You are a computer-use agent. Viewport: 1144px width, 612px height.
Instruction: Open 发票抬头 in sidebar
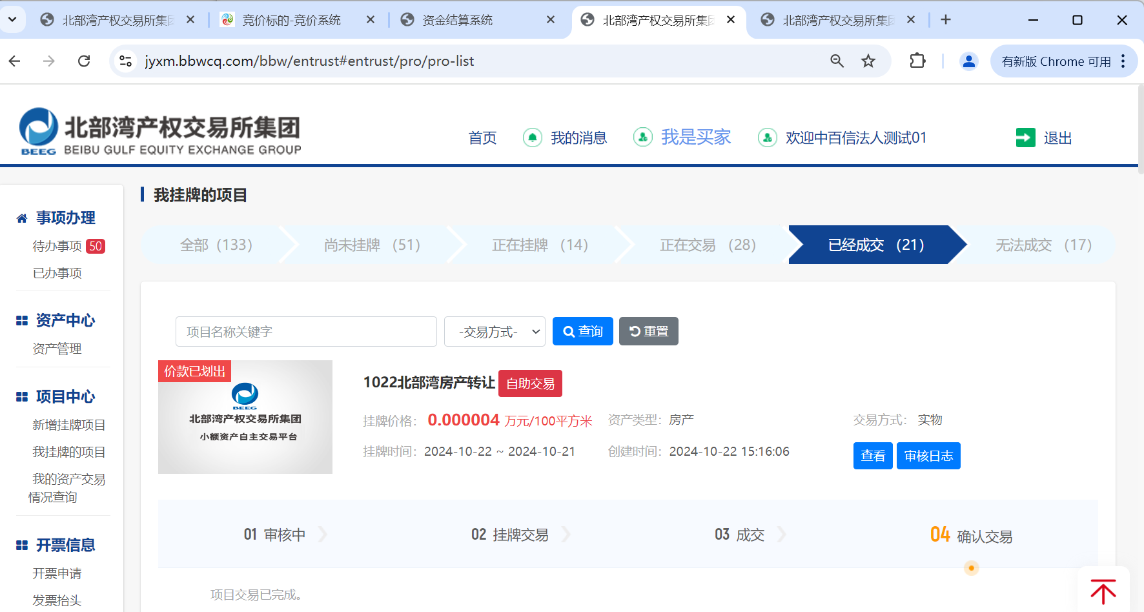point(57,600)
